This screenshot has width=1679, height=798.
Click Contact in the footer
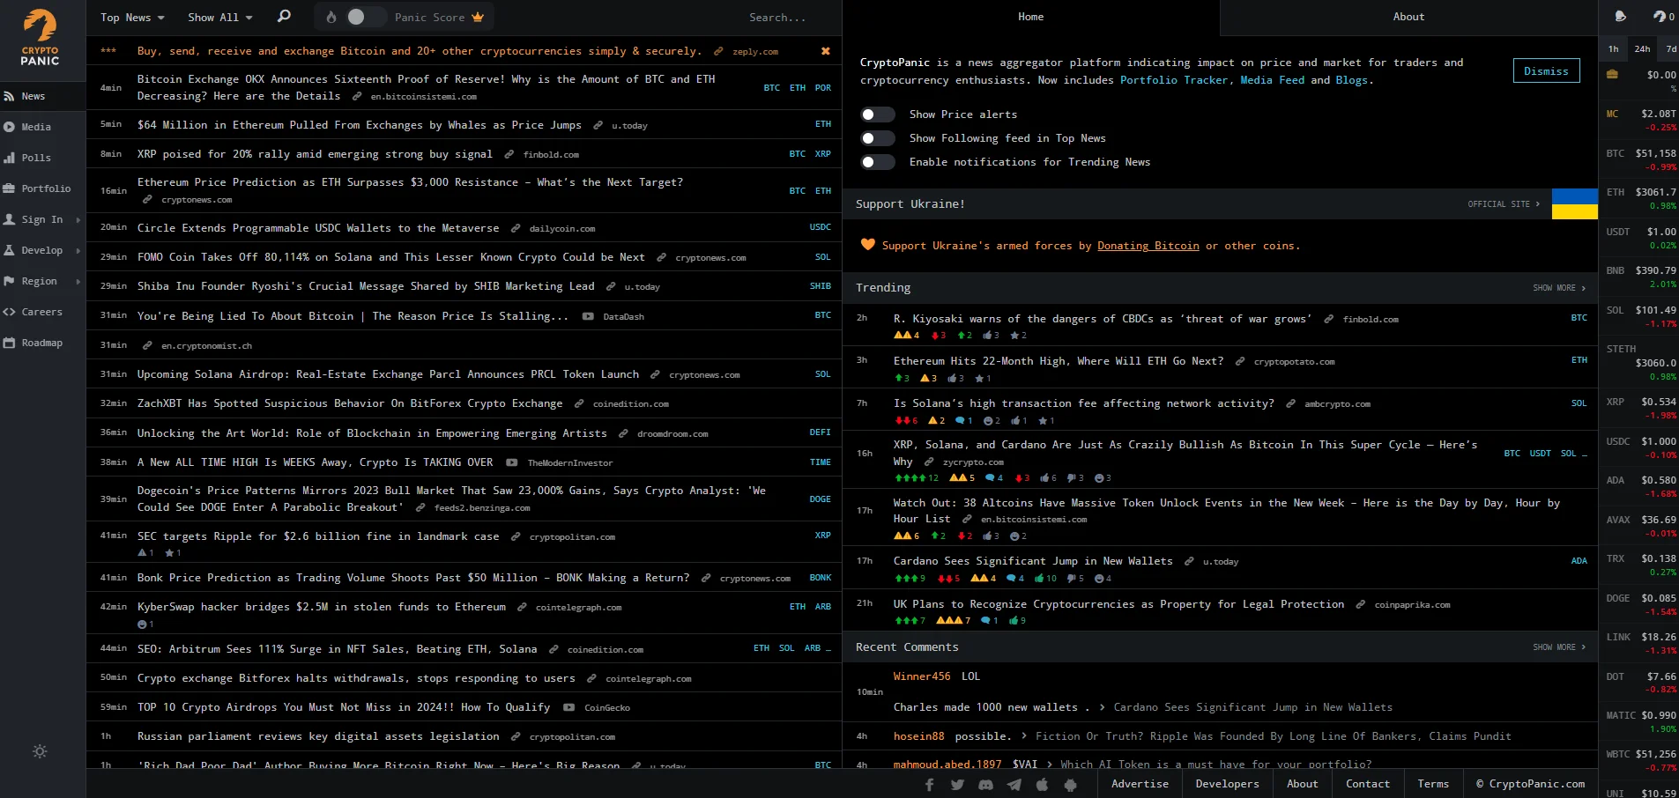click(1367, 784)
